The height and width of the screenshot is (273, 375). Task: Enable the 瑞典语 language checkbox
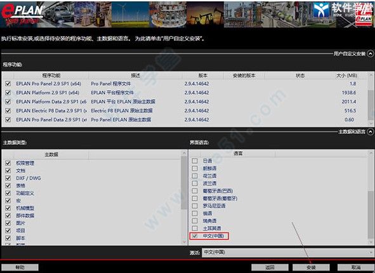point(195,221)
